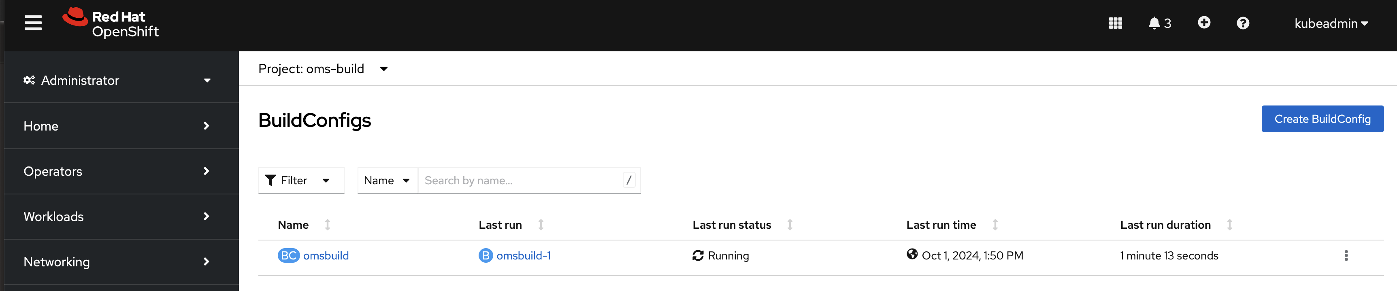
Task: Open the omsbuild-1 build link
Action: pos(523,255)
